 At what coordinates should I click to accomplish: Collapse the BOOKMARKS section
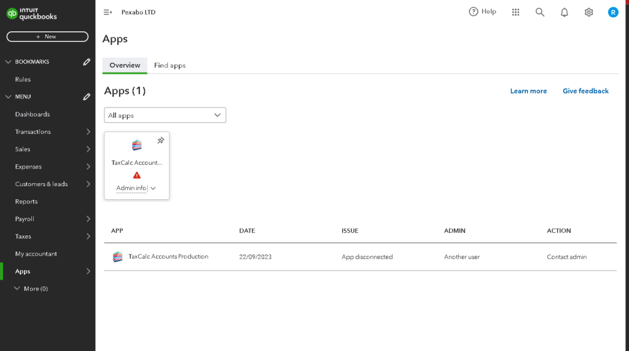point(8,62)
